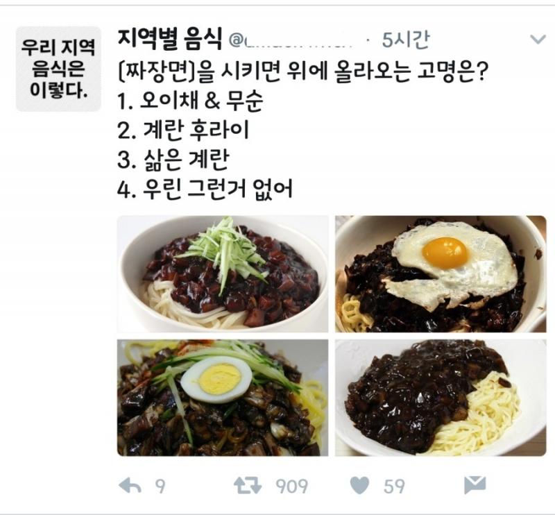The width and height of the screenshot is (555, 515).
Task: Click the 5시간 timestamp
Action: 406,40
